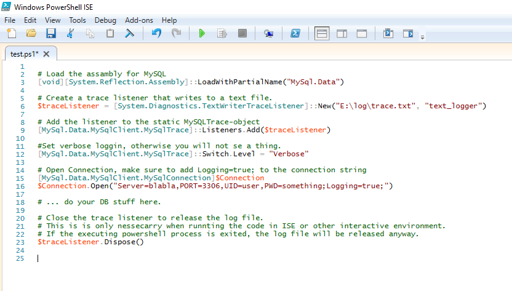Open the File menu

point(10,20)
